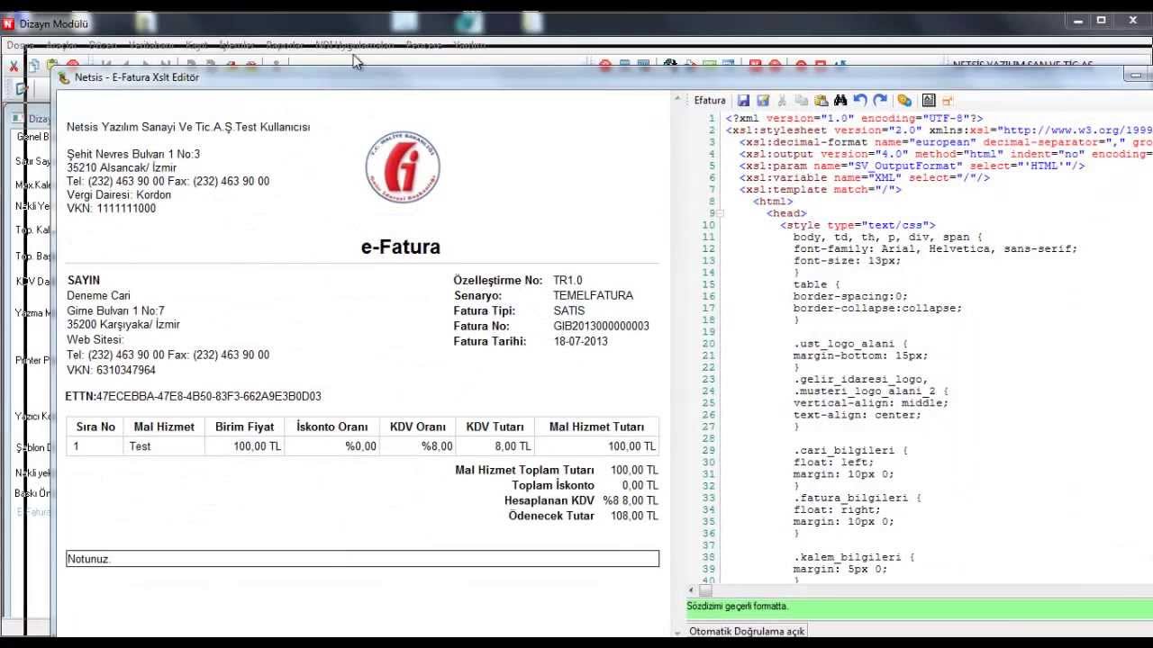Toggle Otomatik Doğrulama açık option

click(746, 632)
